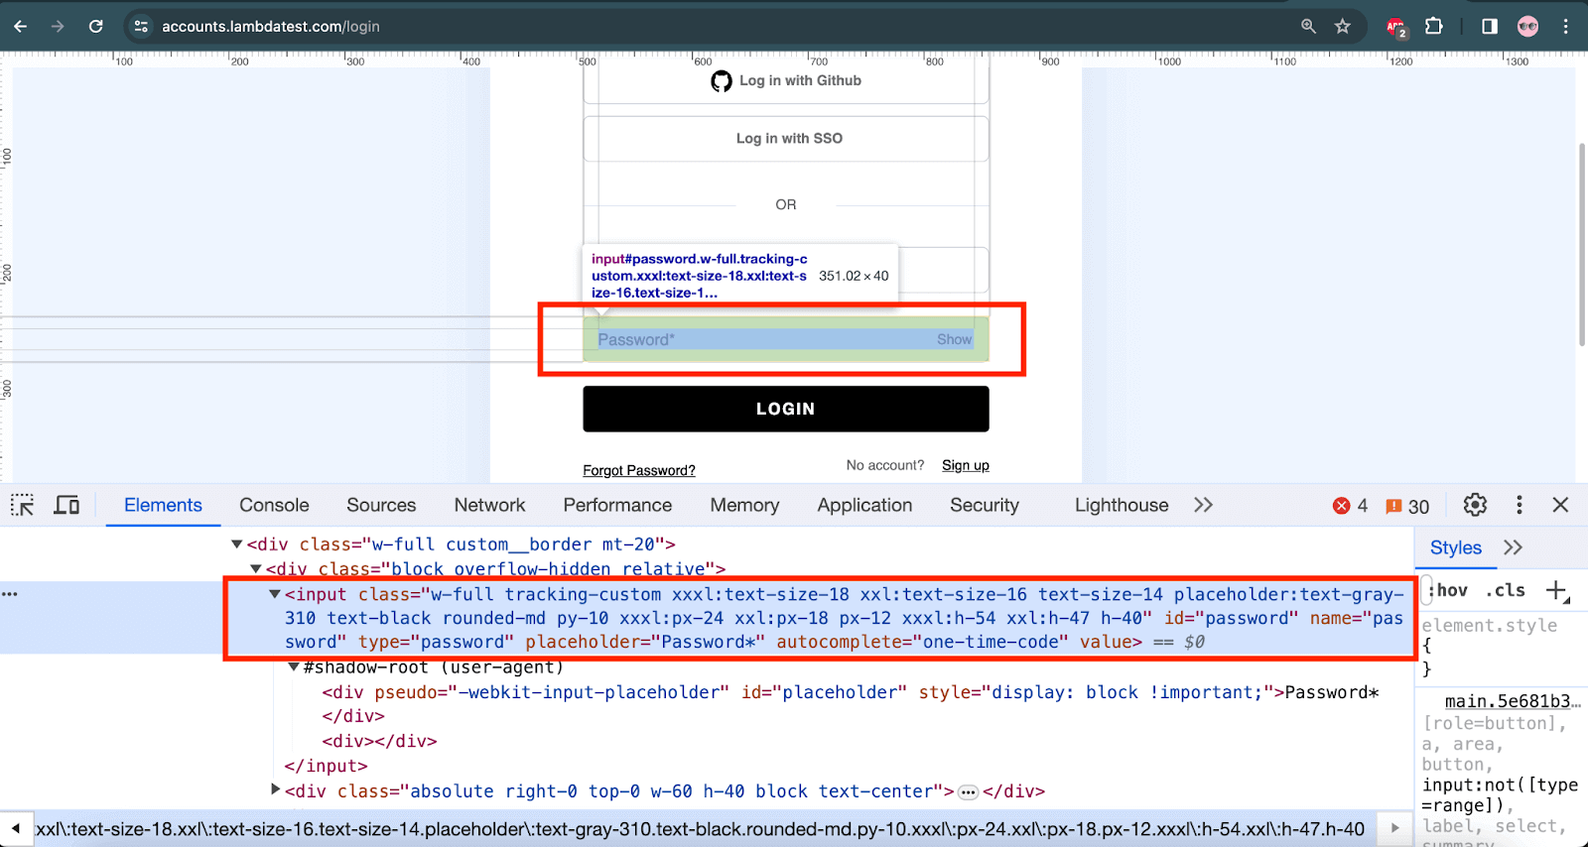Toggle the :hov element state panel
Image resolution: width=1588 pixels, height=847 pixels.
[1449, 590]
